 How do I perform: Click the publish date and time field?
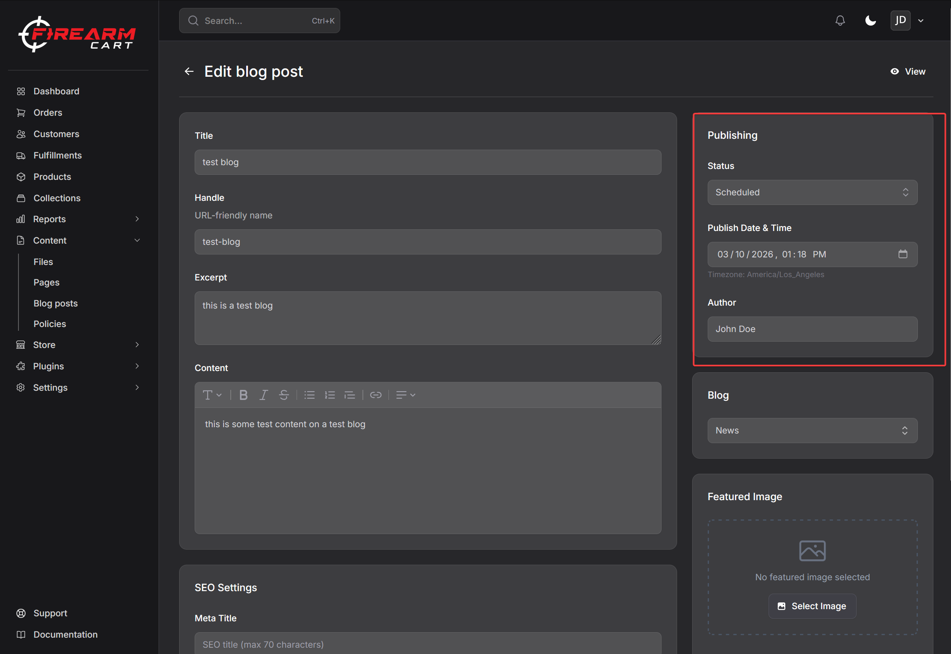(813, 254)
